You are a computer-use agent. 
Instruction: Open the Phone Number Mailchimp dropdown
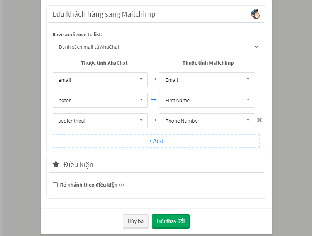click(207, 121)
